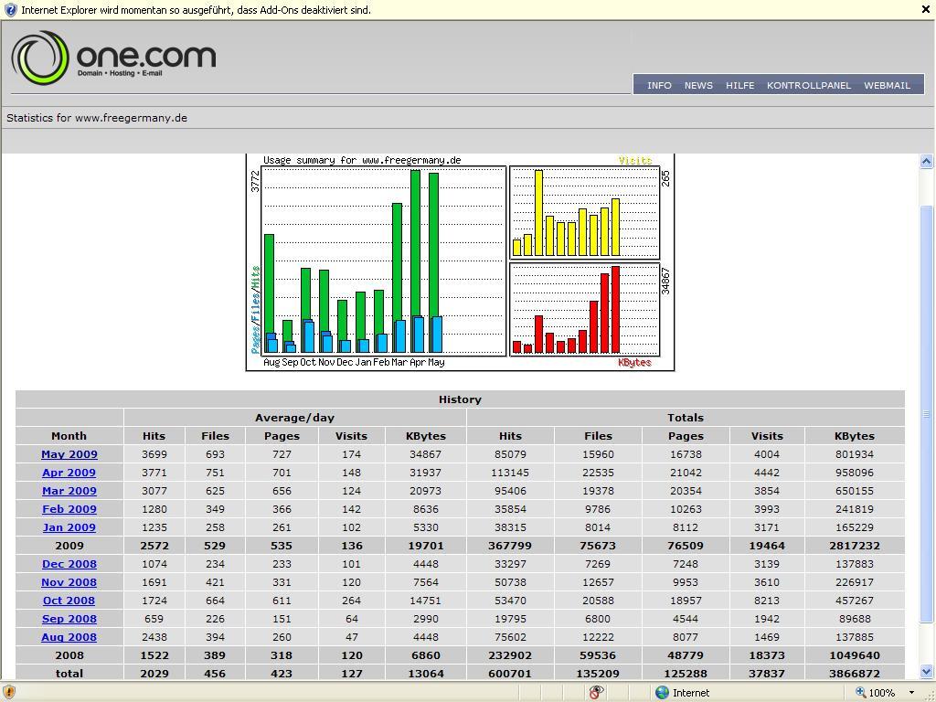Open the Nov 2008 statistics link
Image resolution: width=936 pixels, height=702 pixels.
coord(69,582)
